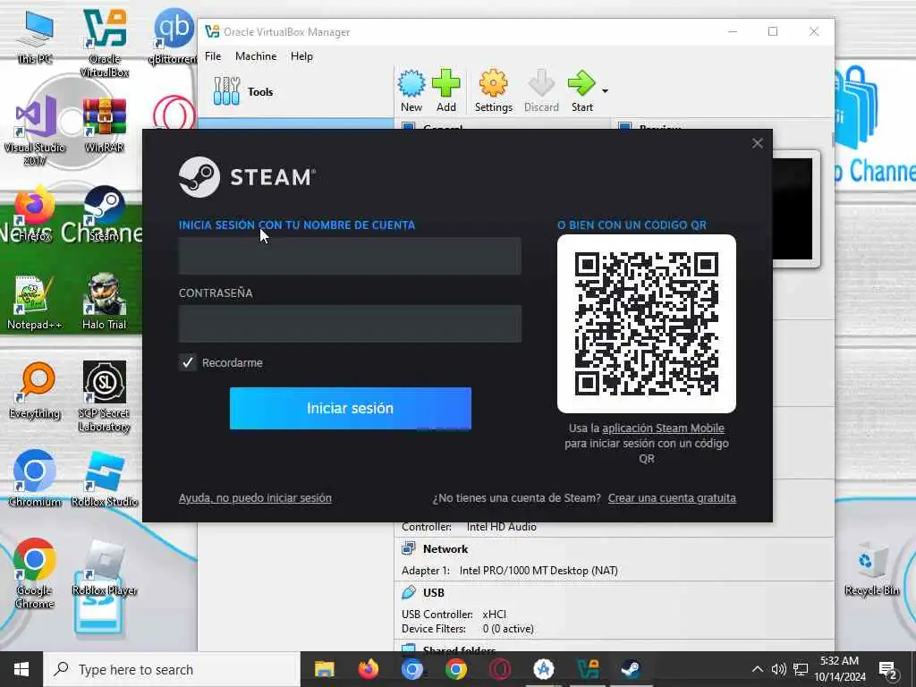Image resolution: width=916 pixels, height=687 pixels.
Task: Maximize the VirtualBox Manager window
Action: 773,31
